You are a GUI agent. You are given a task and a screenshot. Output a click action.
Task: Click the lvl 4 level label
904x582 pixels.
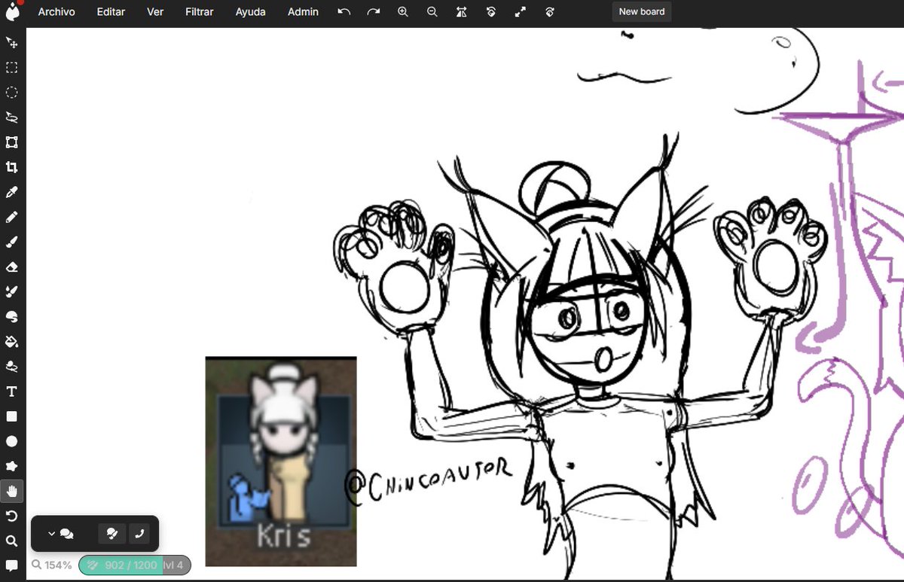click(x=174, y=565)
